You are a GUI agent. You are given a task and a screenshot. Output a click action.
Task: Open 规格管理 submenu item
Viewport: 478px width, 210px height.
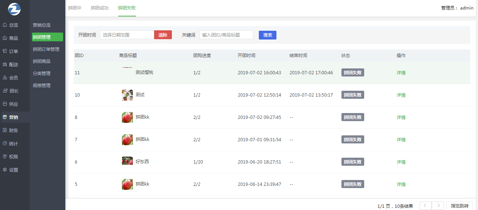[41, 86]
